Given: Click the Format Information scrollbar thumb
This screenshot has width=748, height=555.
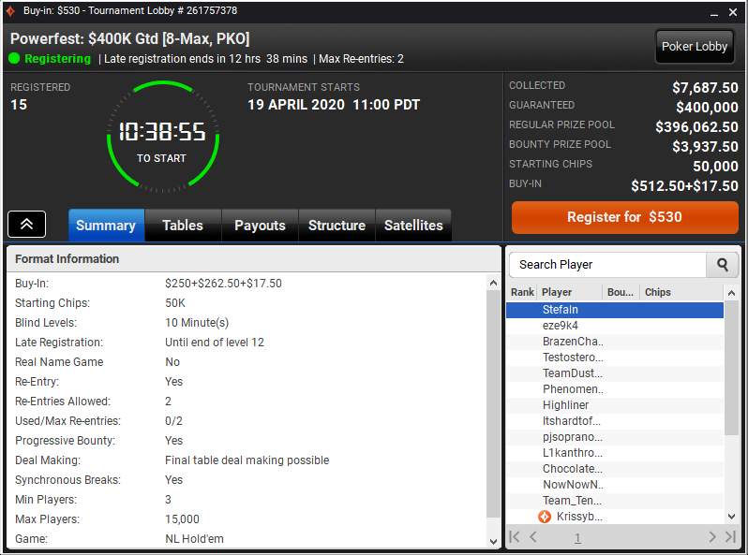Looking at the screenshot, I should point(493,404).
